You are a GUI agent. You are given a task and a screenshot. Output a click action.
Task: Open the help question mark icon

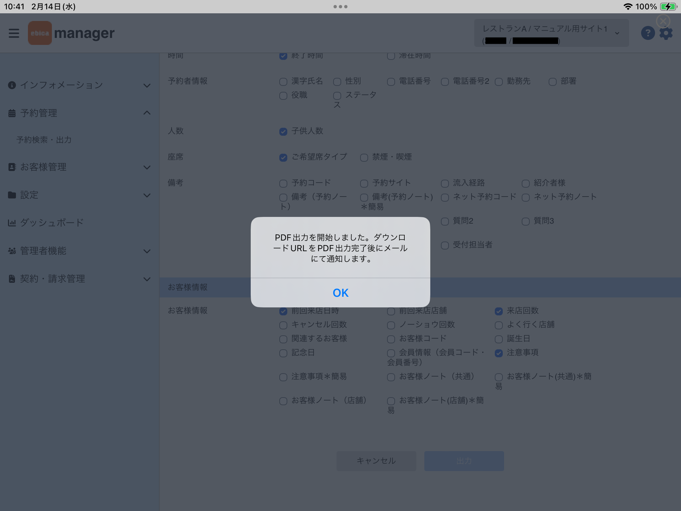pos(648,33)
